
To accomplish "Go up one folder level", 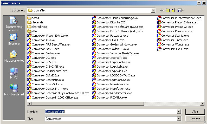I will pos(167,10).
